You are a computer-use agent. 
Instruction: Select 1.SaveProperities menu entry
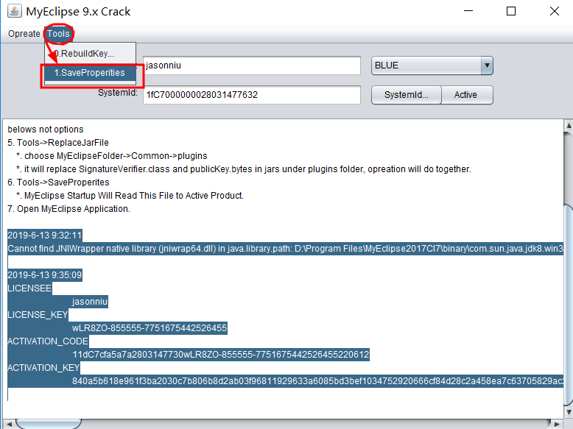click(x=91, y=73)
